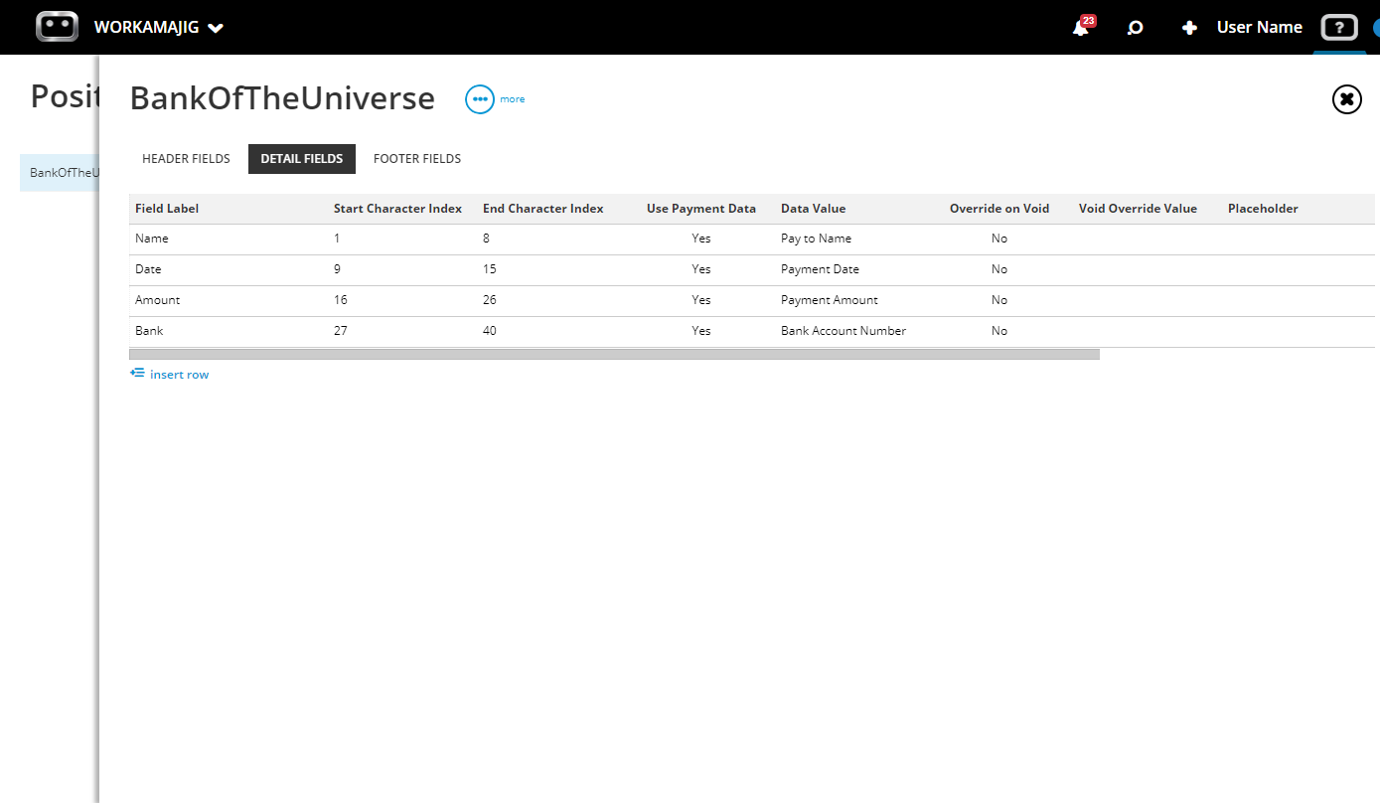Close the BankOfTheUniverse panel

[x=1346, y=98]
